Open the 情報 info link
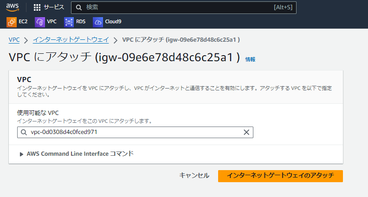 pyautogui.click(x=250, y=59)
